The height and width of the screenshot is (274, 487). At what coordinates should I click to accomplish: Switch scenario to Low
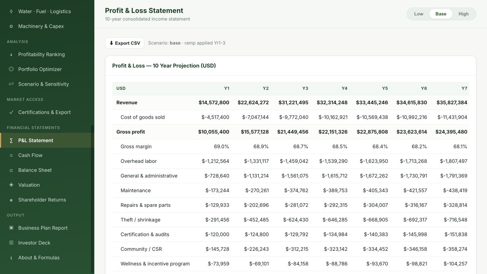pos(419,14)
